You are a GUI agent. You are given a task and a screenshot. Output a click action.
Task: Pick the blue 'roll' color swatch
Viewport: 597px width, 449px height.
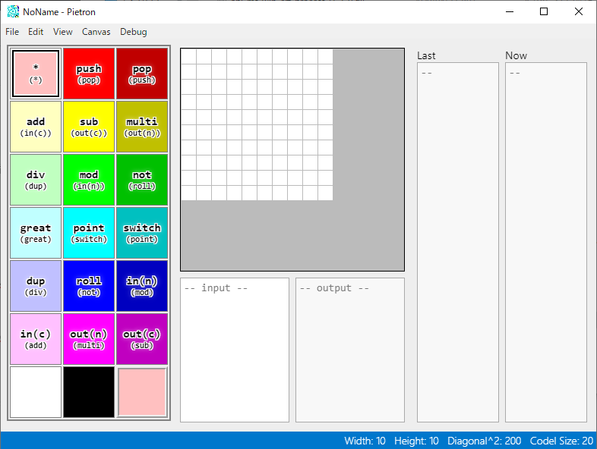[89, 286]
